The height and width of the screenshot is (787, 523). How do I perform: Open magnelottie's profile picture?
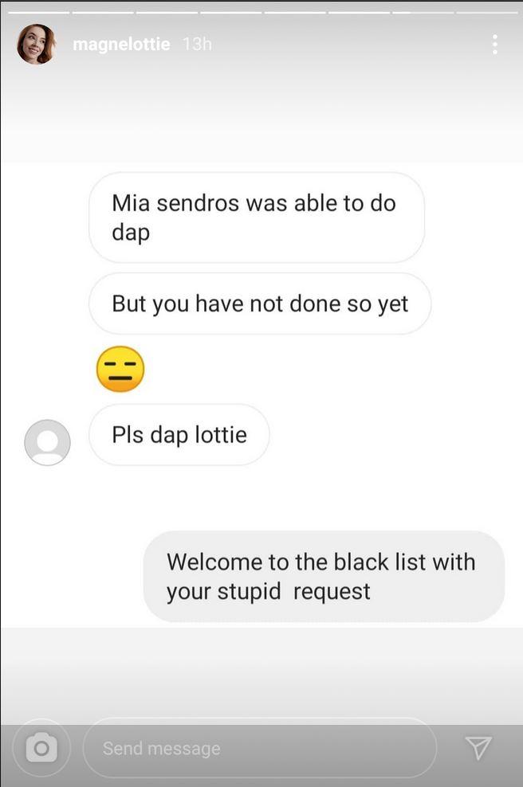tap(36, 44)
